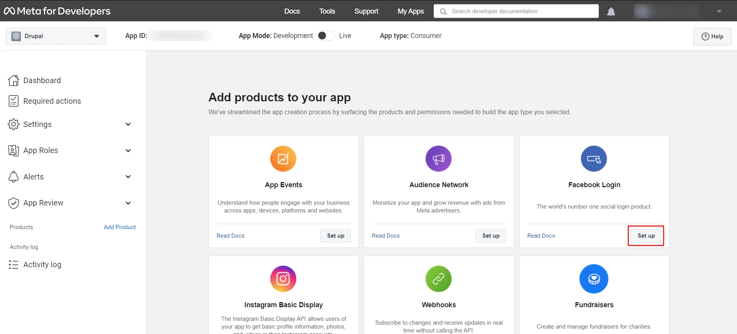
Task: Go to My Apps
Action: pyautogui.click(x=410, y=11)
